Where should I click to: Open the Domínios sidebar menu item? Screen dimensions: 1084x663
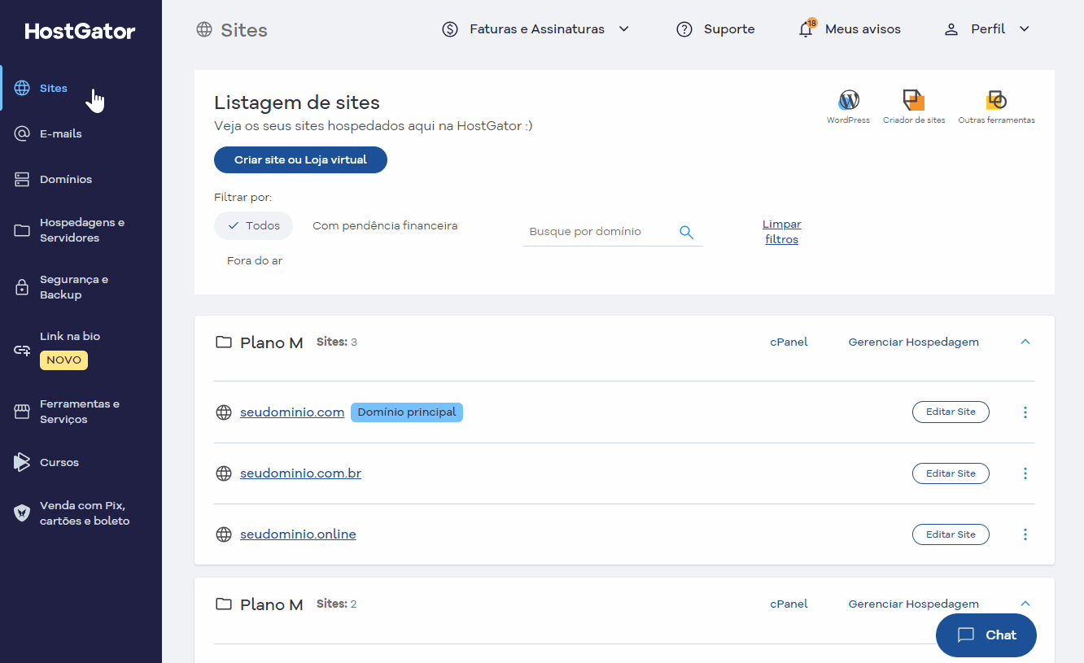pyautogui.click(x=81, y=179)
